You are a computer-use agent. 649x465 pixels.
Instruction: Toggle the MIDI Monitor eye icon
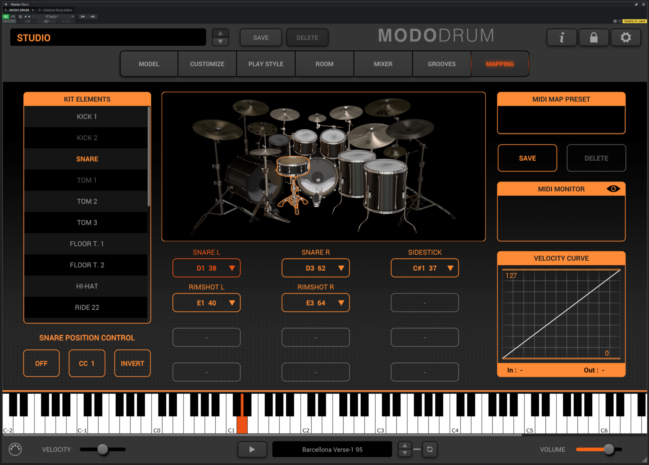click(x=614, y=188)
